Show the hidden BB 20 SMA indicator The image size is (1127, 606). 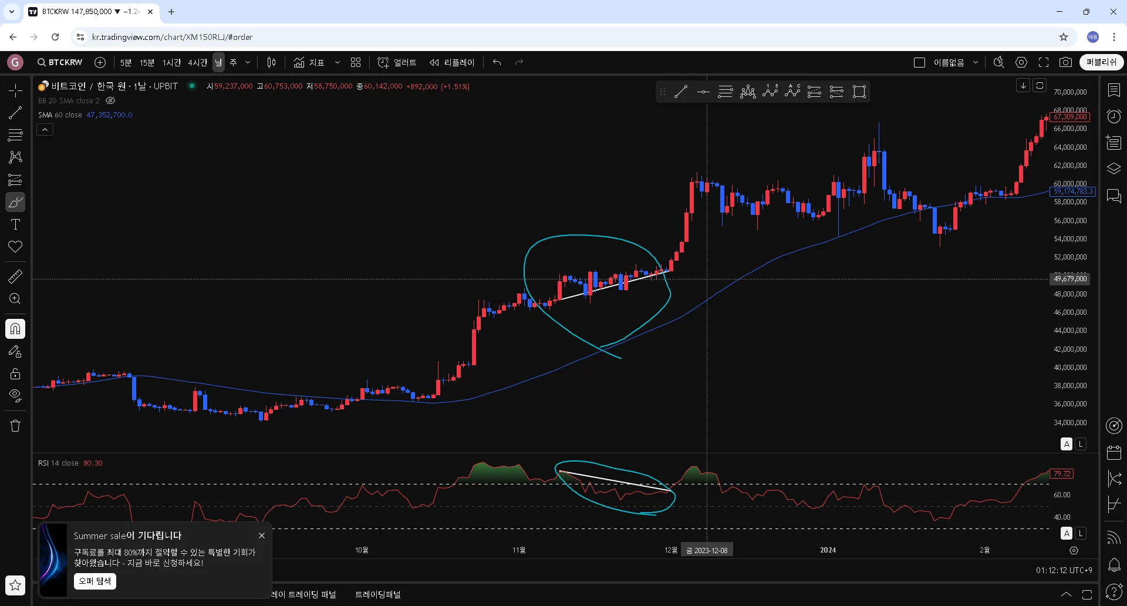110,100
